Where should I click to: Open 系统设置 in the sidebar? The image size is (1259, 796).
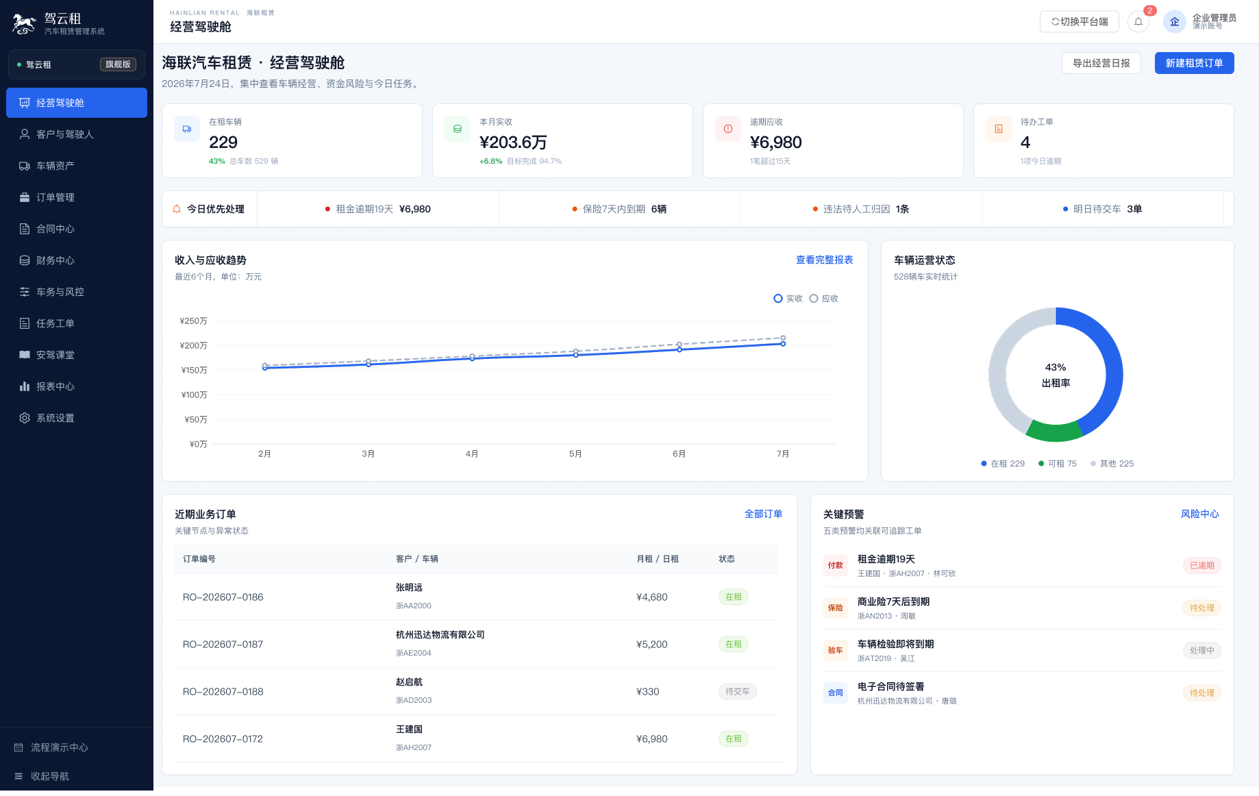tap(77, 418)
